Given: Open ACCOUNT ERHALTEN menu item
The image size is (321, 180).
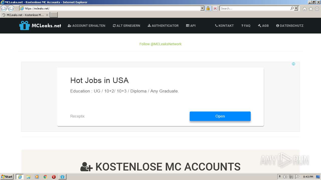Looking at the screenshot, I should point(87,25).
